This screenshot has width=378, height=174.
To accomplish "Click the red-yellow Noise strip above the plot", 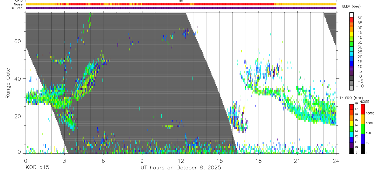I will [x=181, y=4].
